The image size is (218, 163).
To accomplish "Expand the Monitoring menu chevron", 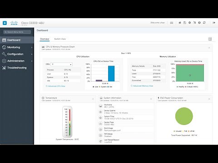I will click(32, 47).
